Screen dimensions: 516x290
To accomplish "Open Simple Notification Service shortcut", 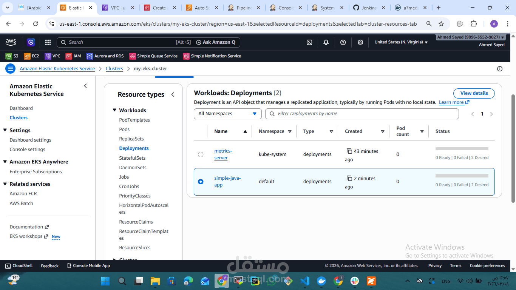I will pos(212,56).
